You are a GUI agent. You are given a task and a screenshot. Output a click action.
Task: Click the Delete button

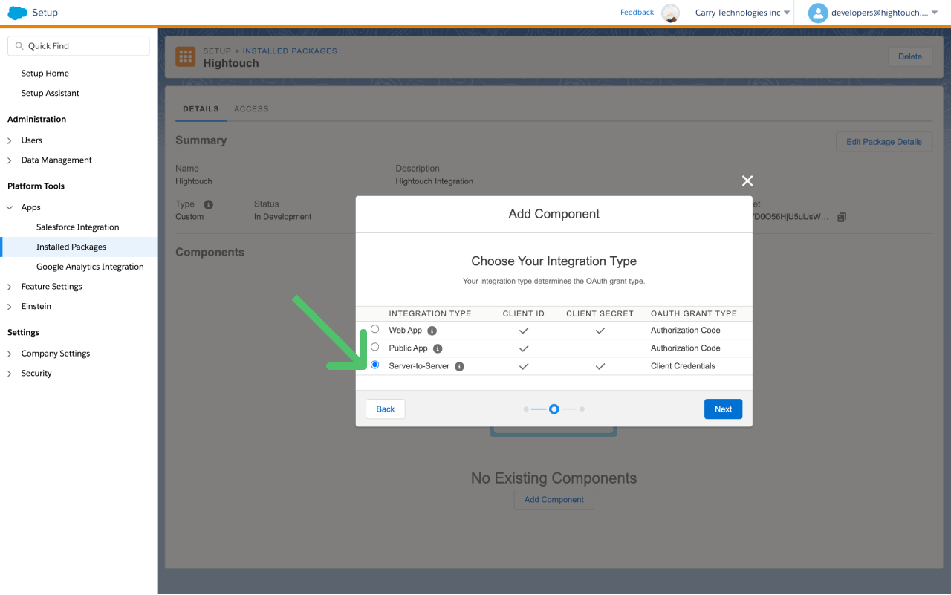[x=910, y=56]
